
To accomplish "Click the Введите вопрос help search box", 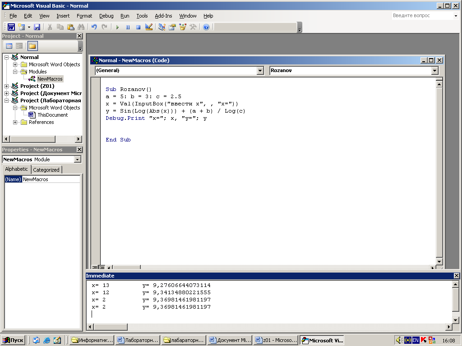I will tap(422, 16).
